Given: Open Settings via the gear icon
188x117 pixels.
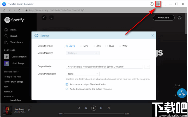Looking at the screenshot, I should click(158, 4).
